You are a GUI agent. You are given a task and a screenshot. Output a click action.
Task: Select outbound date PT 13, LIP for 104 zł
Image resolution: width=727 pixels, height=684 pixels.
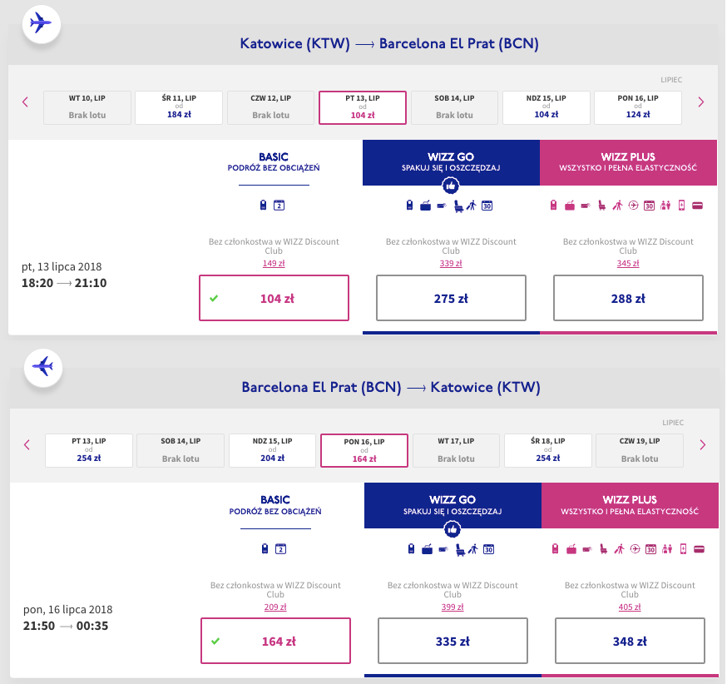[363, 107]
